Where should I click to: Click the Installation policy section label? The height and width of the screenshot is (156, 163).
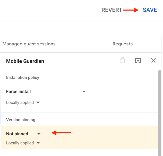[x=23, y=78]
